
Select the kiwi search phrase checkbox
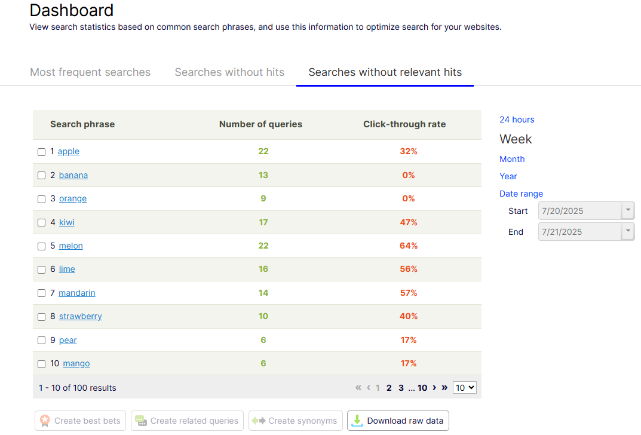click(42, 223)
